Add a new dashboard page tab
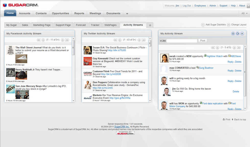The width and height of the screenshot is (250, 147). click(x=150, y=25)
